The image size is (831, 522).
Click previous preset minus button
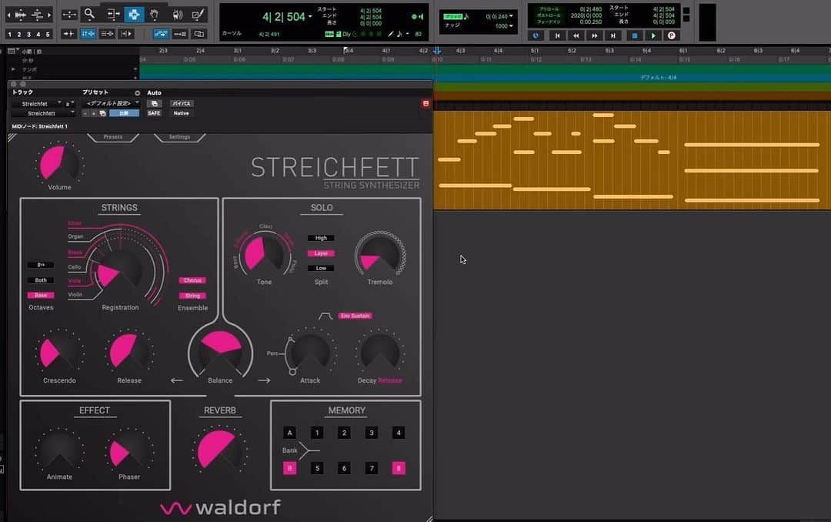point(85,113)
